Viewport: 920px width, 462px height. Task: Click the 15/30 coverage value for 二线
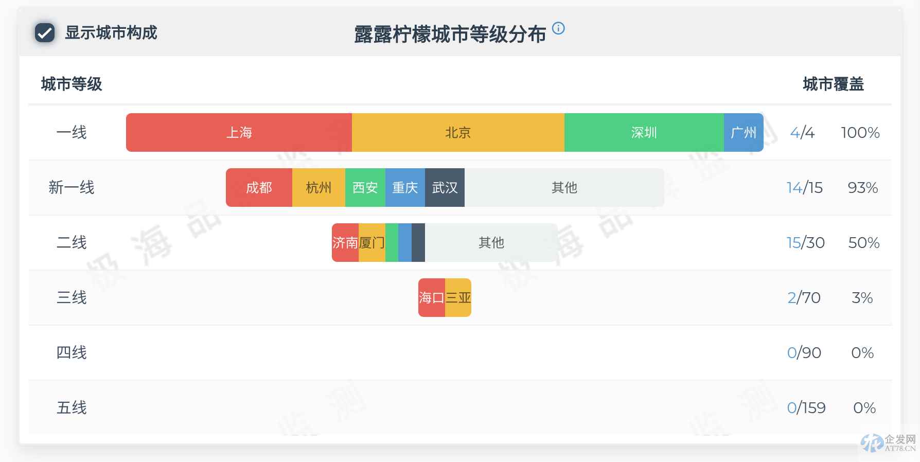[x=805, y=242]
